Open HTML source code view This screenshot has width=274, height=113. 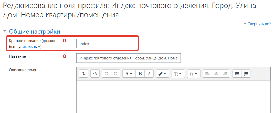tap(95, 74)
